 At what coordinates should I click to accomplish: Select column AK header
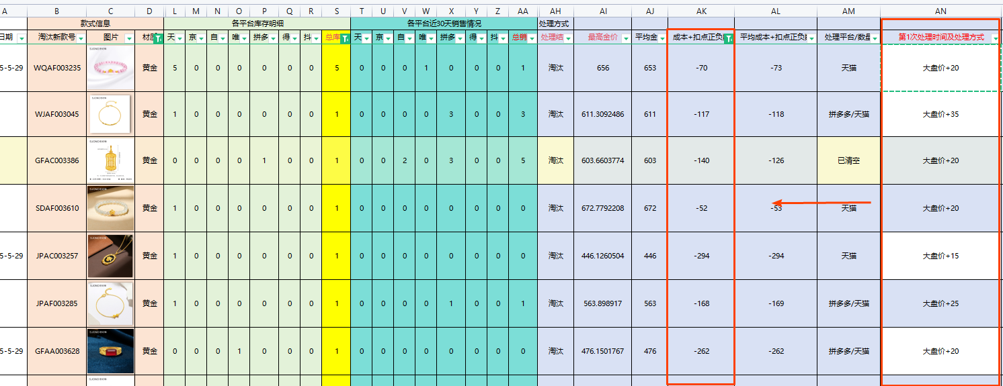[x=701, y=11]
